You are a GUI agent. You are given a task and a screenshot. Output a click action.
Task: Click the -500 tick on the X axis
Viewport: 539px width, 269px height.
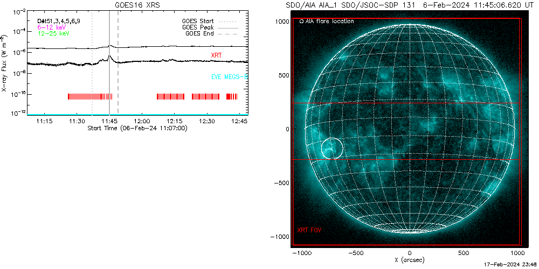click(355, 253)
